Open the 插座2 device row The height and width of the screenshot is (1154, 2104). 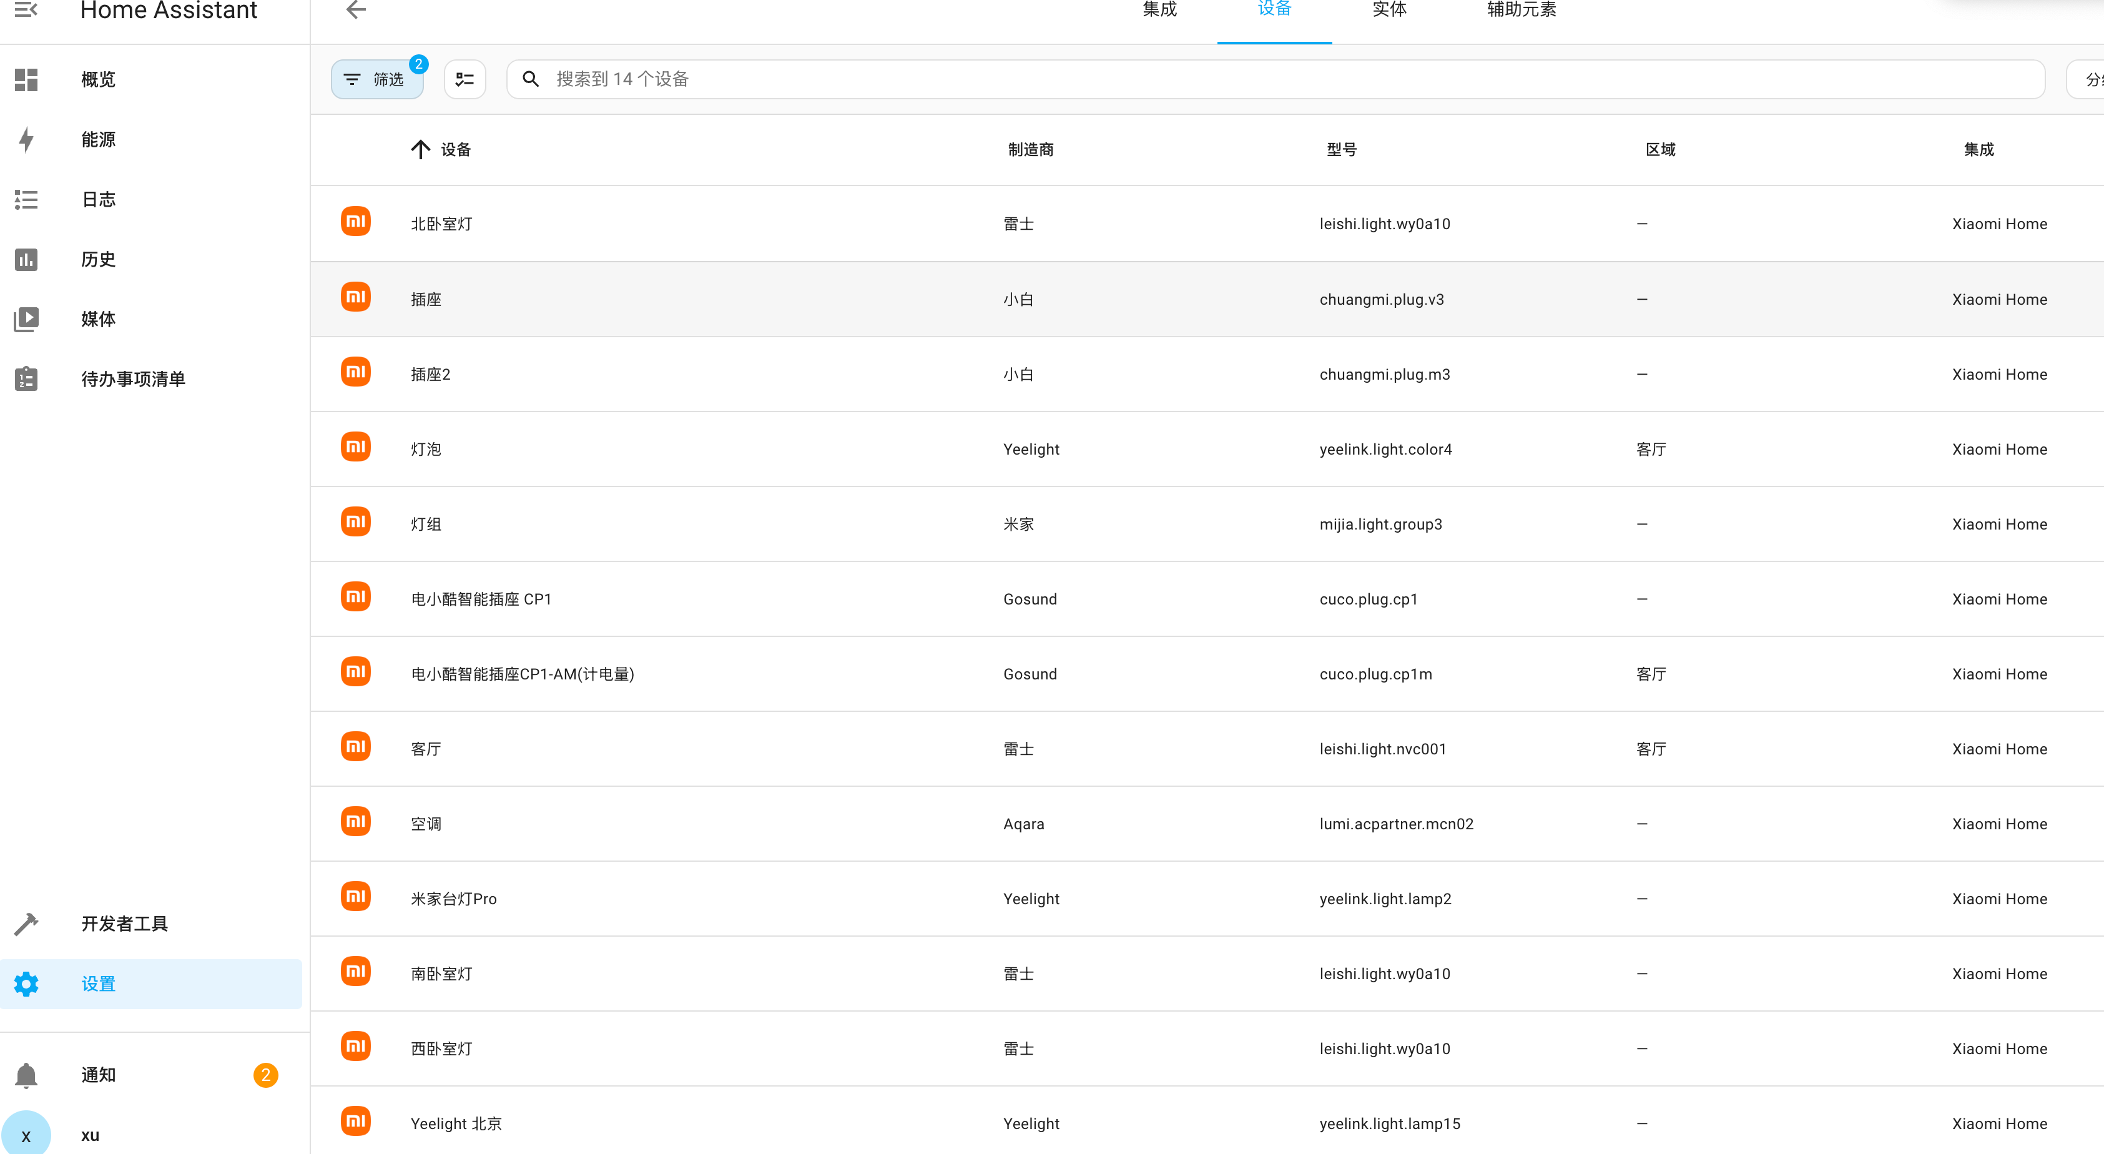click(430, 374)
